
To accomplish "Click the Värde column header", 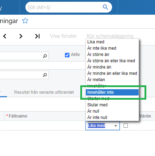I will point(145,116).
